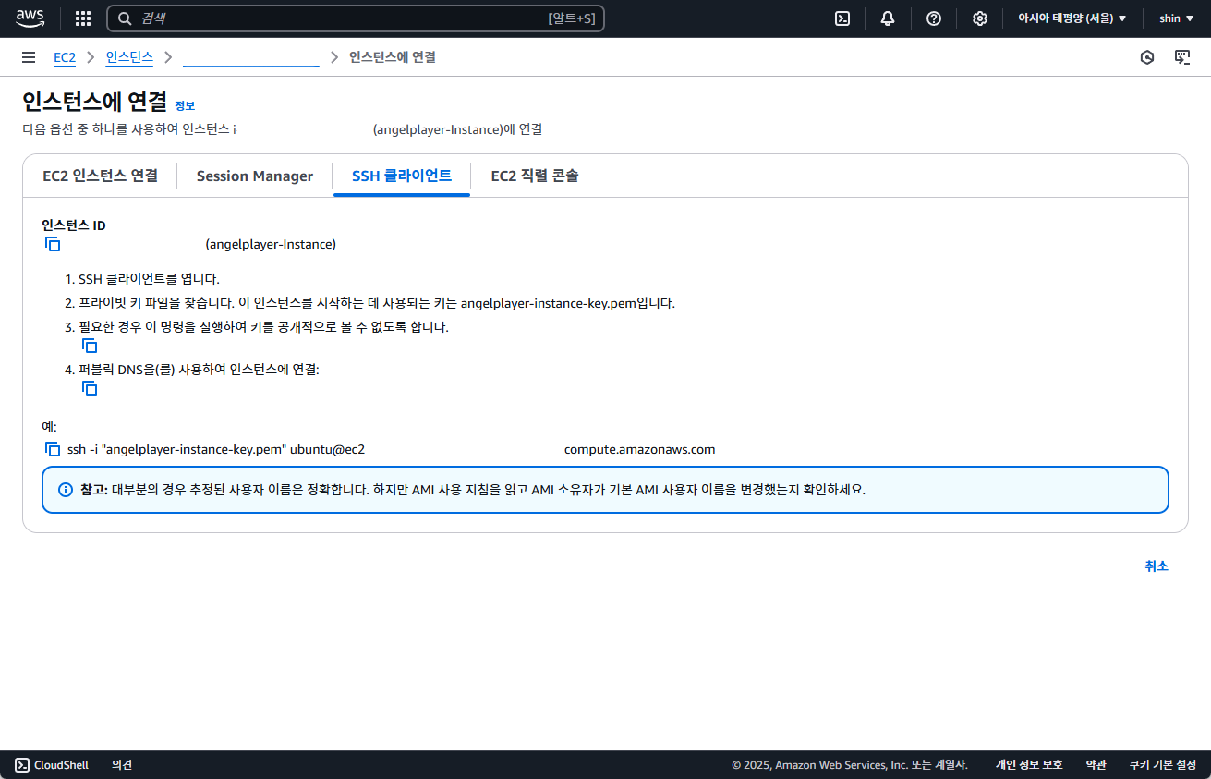Open the shin account dropdown

1175,18
